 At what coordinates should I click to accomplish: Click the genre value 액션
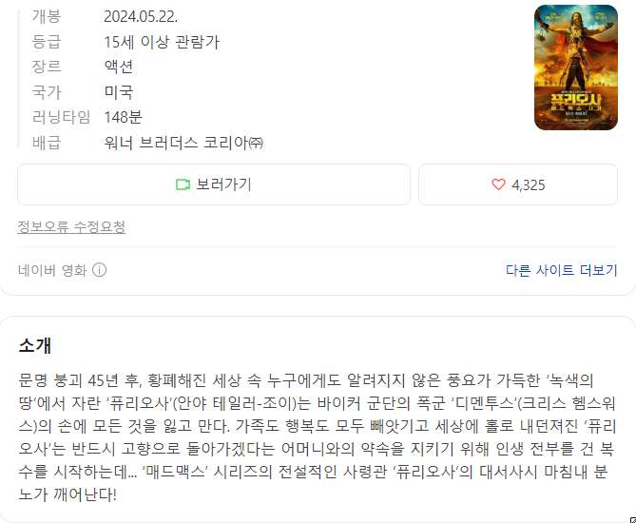coord(119,67)
